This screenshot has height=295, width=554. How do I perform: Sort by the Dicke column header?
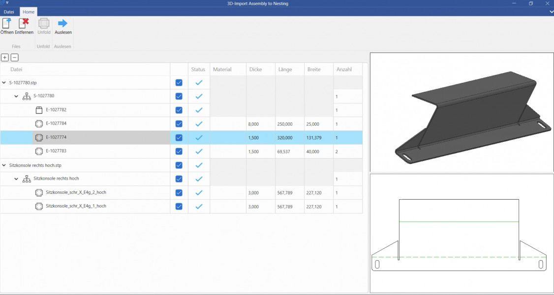pos(256,70)
